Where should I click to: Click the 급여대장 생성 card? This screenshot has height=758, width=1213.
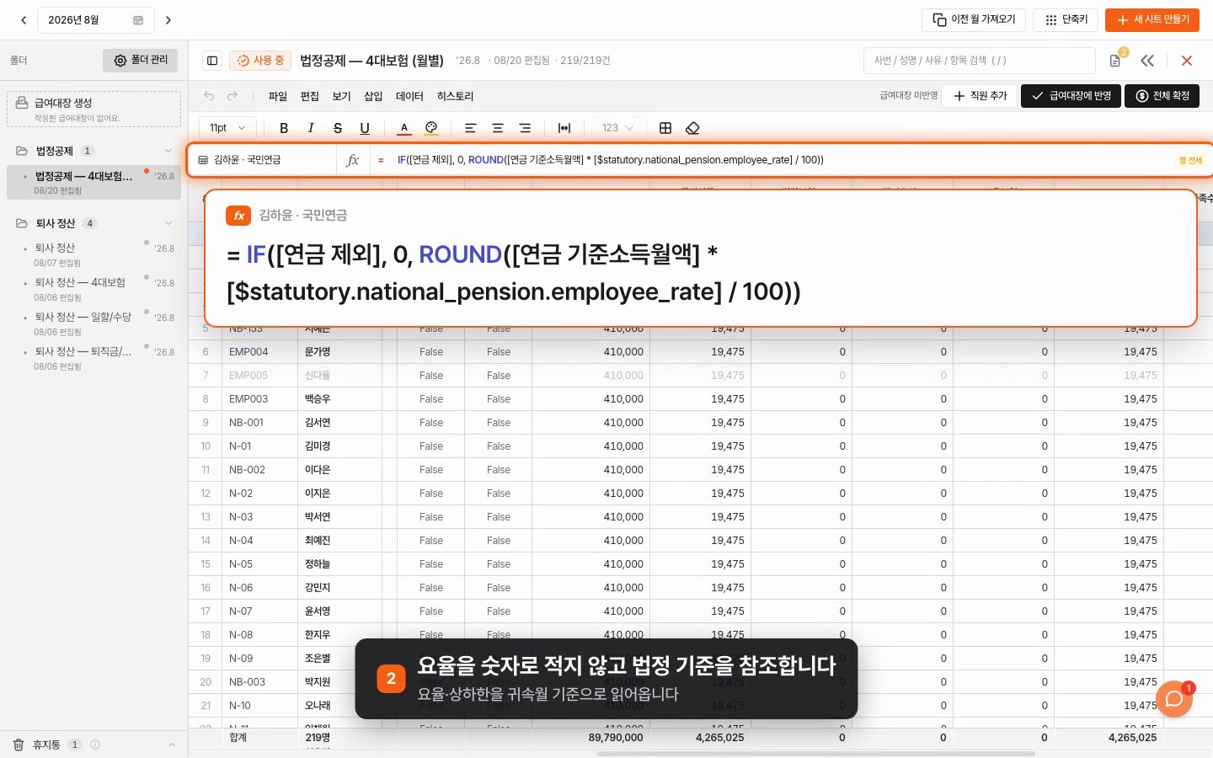(x=94, y=109)
